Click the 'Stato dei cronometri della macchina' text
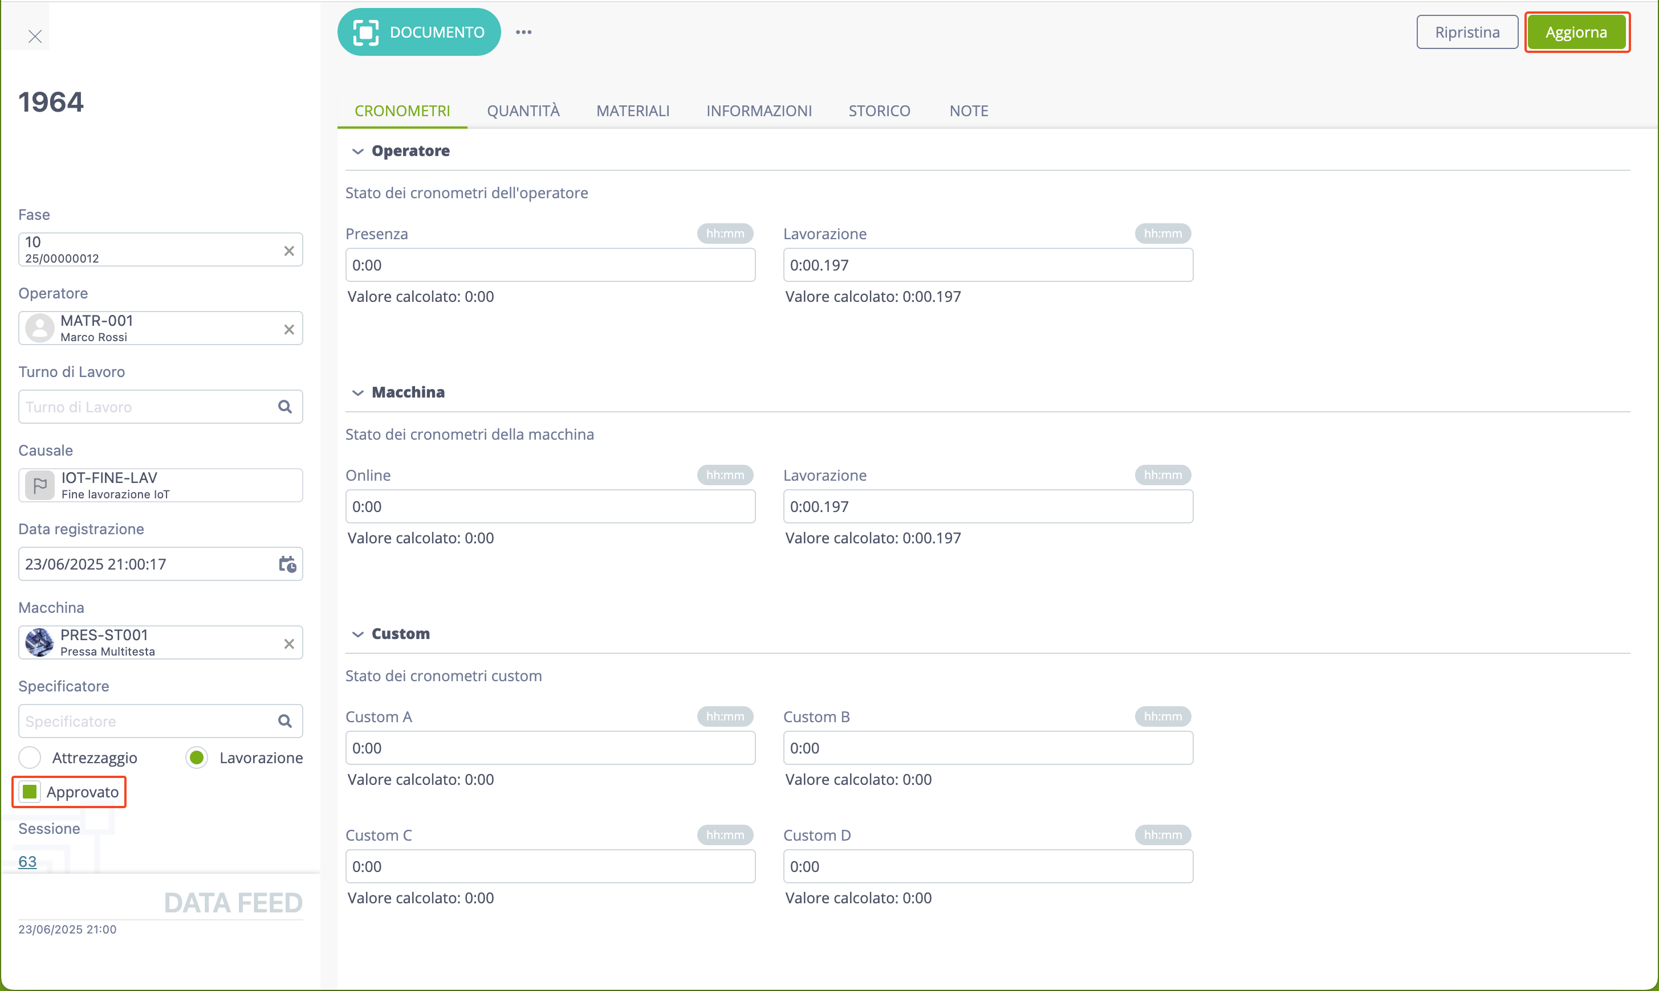The width and height of the screenshot is (1659, 991). pos(469,435)
